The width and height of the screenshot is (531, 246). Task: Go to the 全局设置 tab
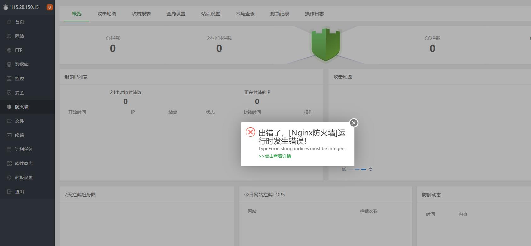coord(176,14)
